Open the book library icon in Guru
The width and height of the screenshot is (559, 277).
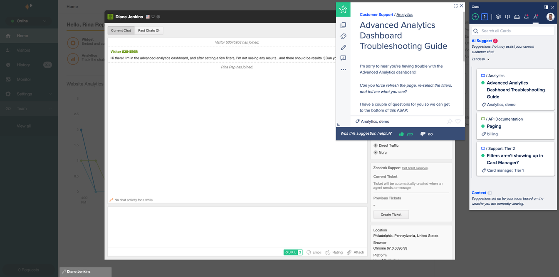(507, 17)
